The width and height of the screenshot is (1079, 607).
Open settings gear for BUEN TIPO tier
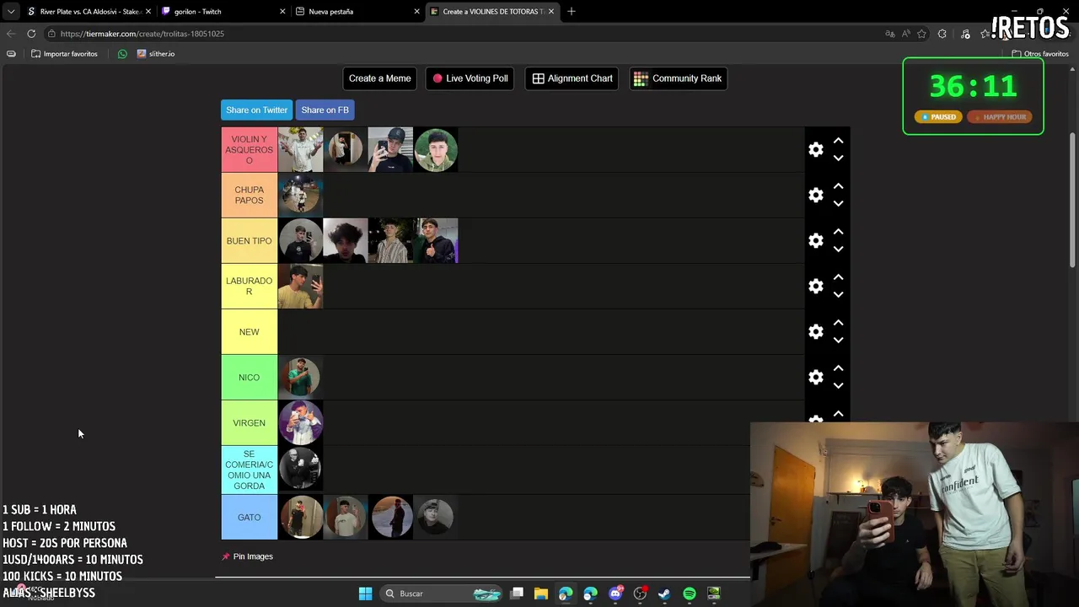815,240
